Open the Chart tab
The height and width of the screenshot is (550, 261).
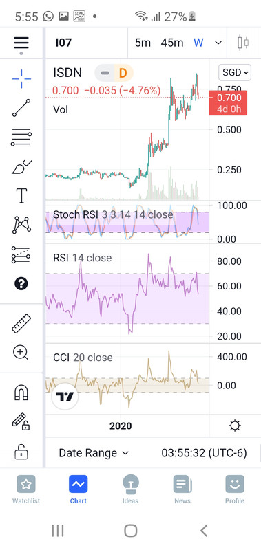pos(78,489)
